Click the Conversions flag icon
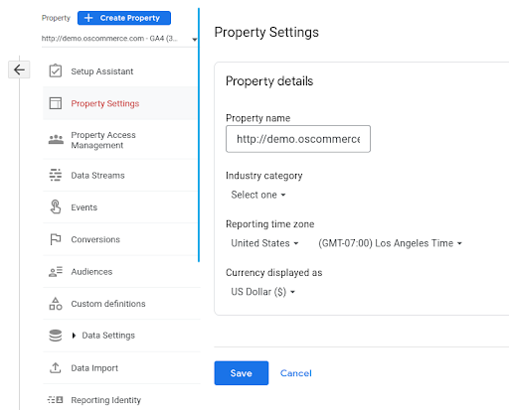 click(x=56, y=239)
